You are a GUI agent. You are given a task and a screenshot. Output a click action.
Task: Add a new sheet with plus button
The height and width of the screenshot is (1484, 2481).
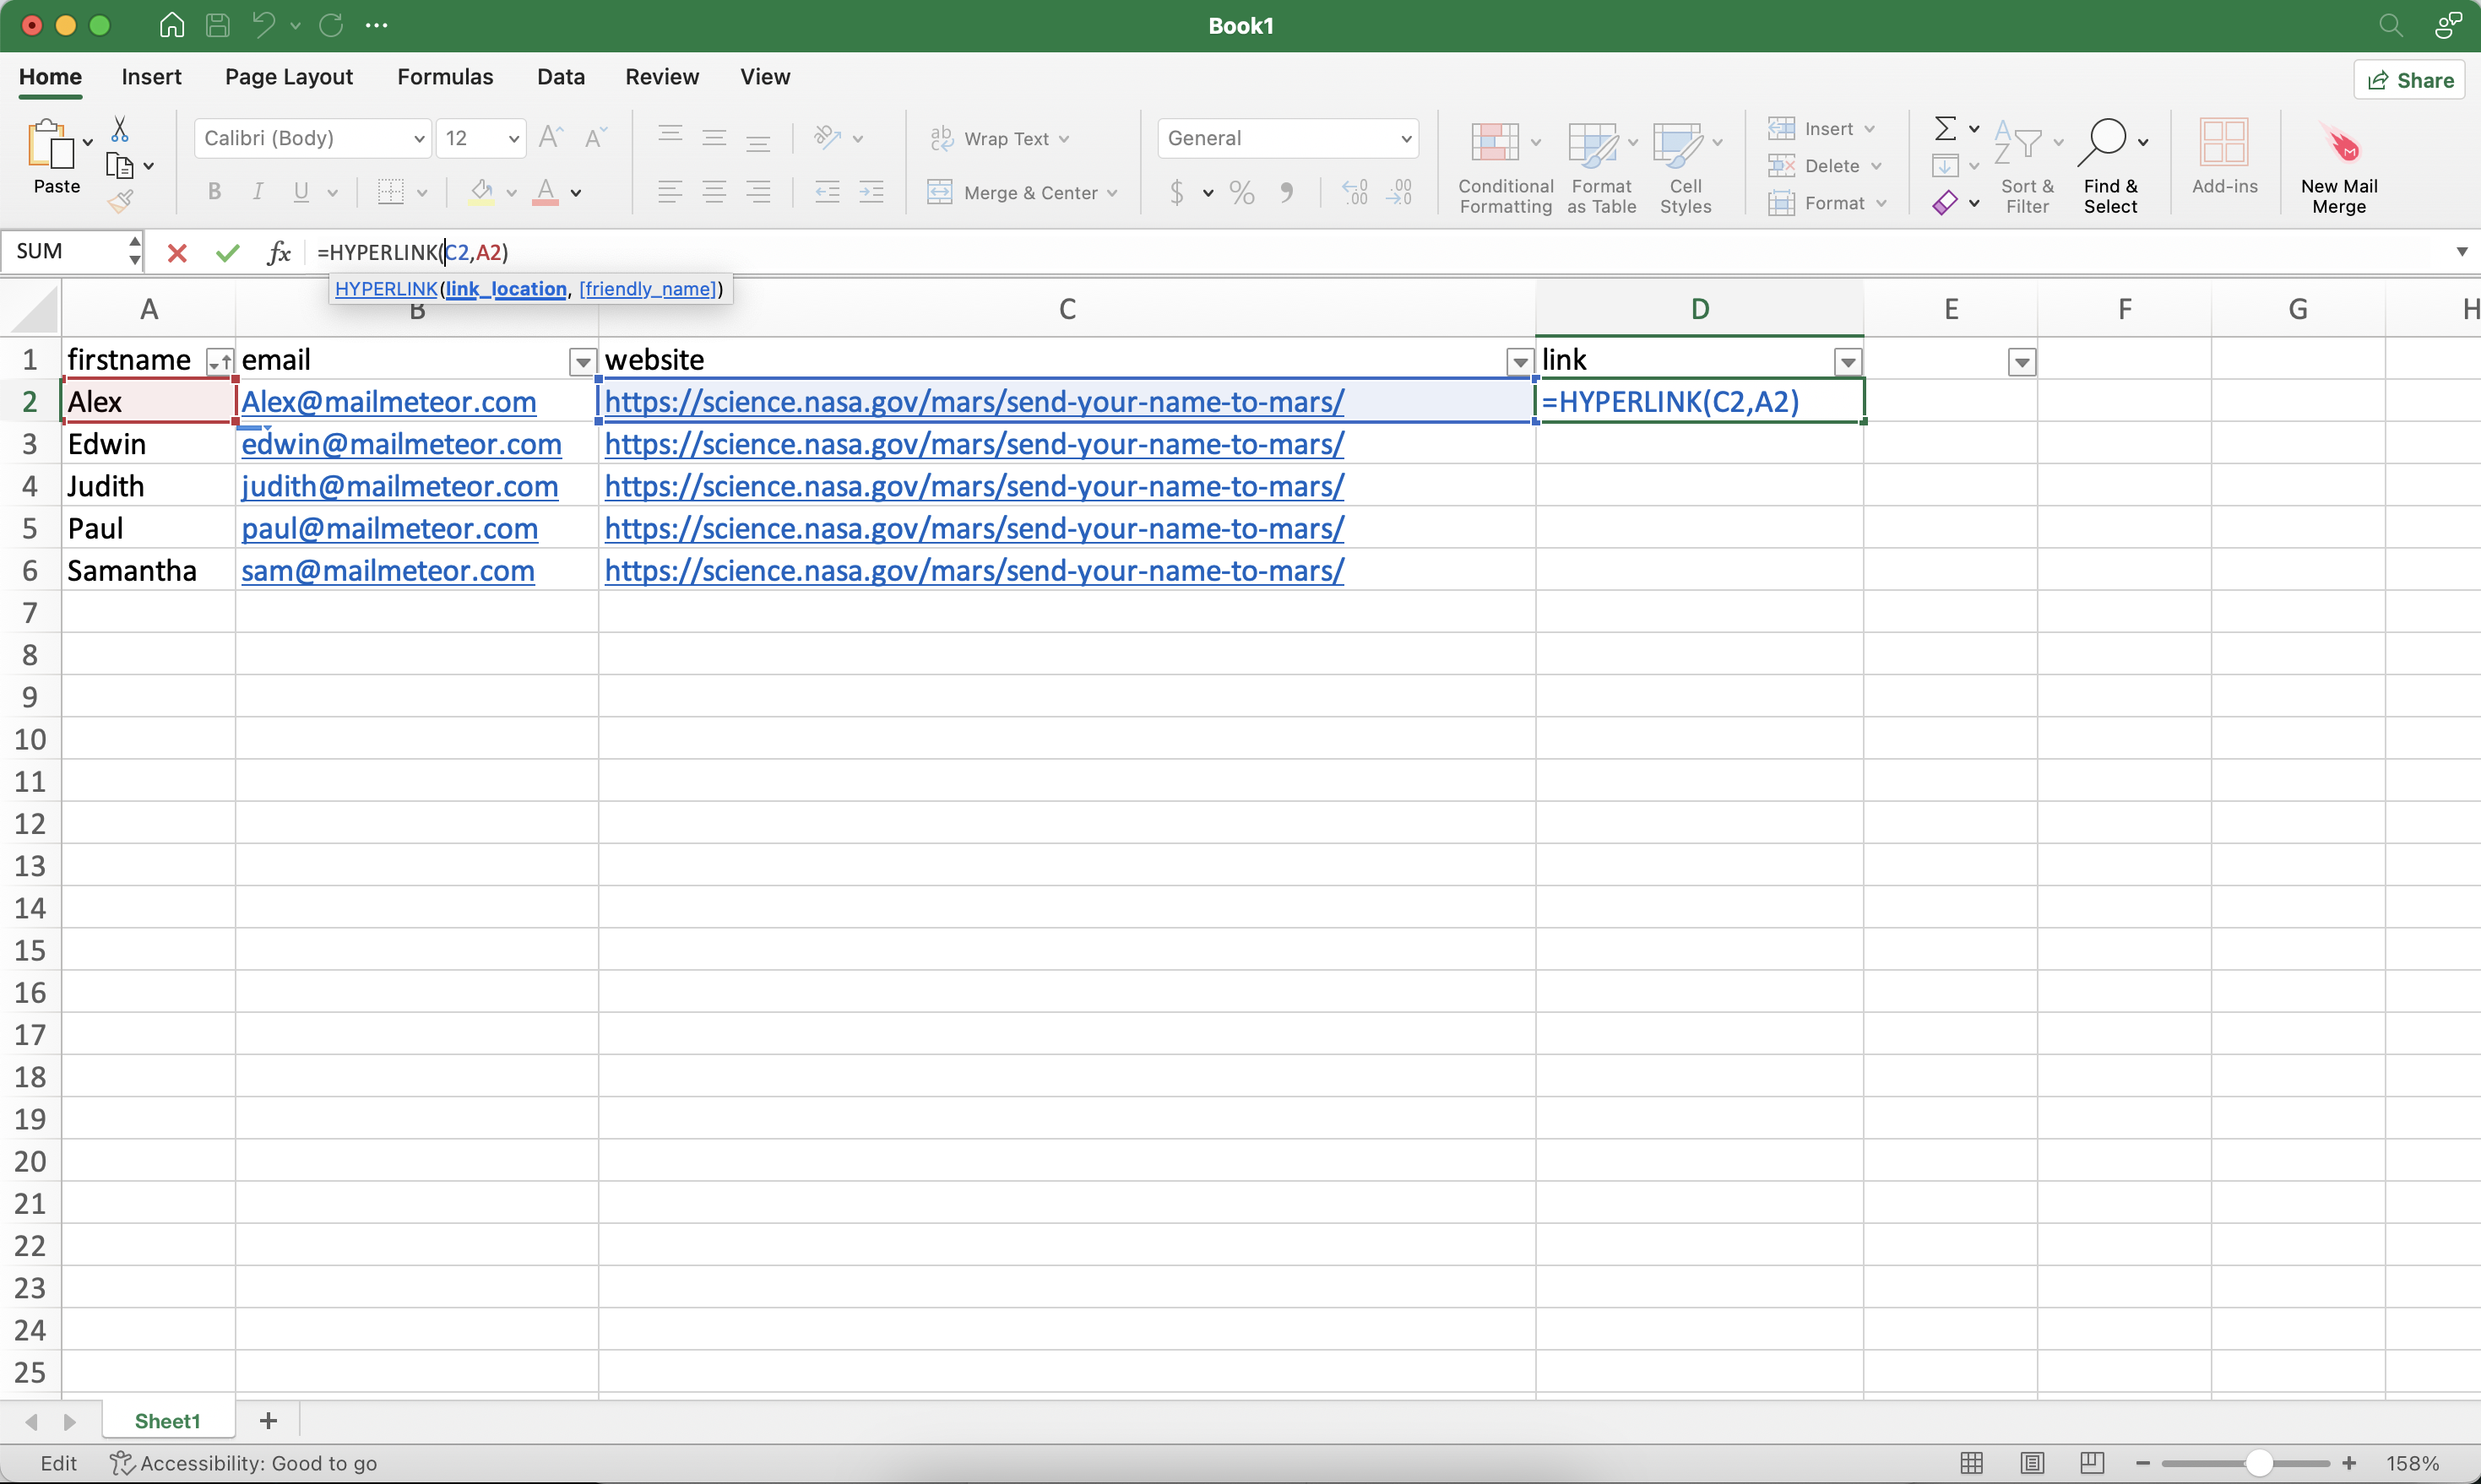coord(268,1421)
